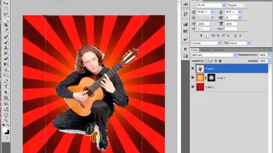This screenshot has width=273, height=153.
Task: Select the Path Selection arrow tool
Action: tap(6, 92)
